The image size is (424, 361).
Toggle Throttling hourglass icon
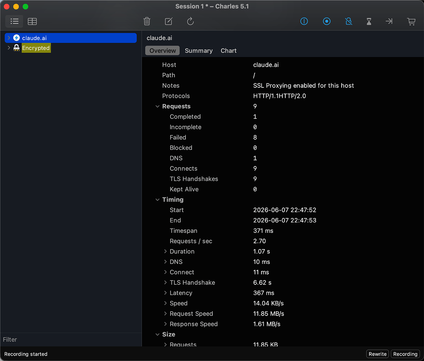[x=369, y=21]
